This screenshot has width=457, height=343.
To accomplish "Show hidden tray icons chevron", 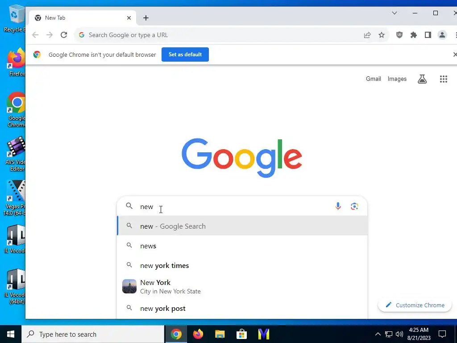I will pos(378,334).
